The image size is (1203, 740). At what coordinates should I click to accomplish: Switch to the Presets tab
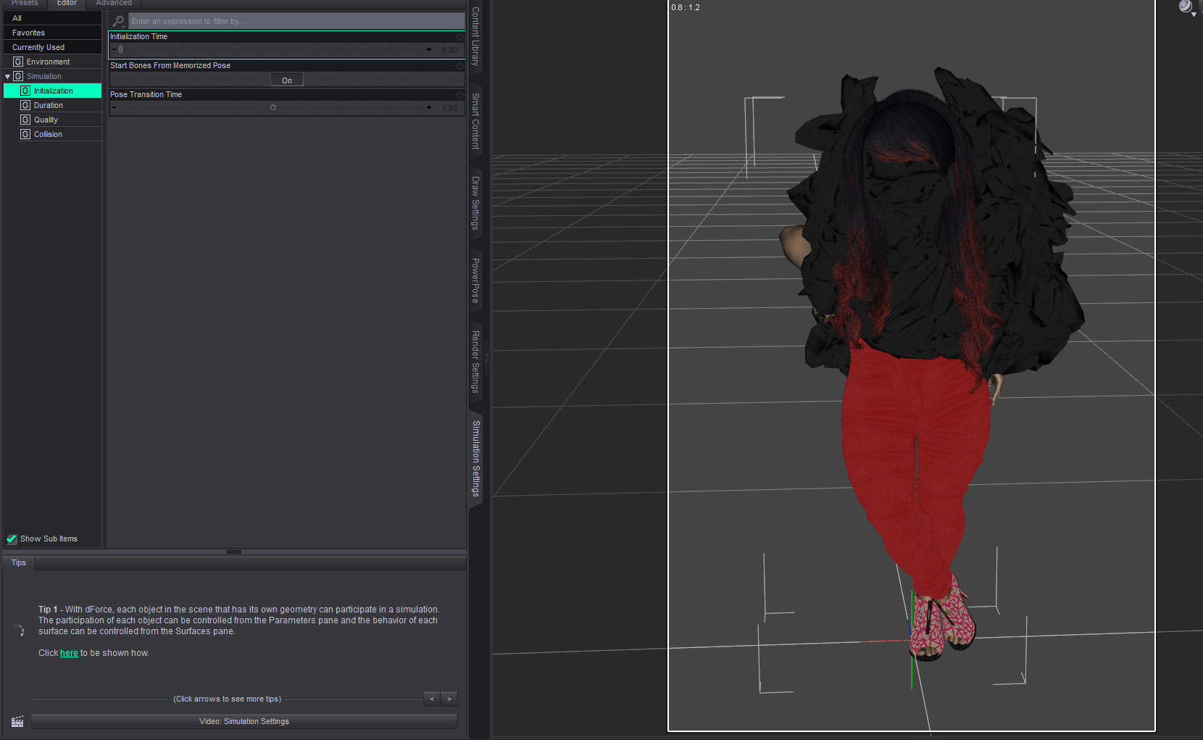tap(25, 4)
